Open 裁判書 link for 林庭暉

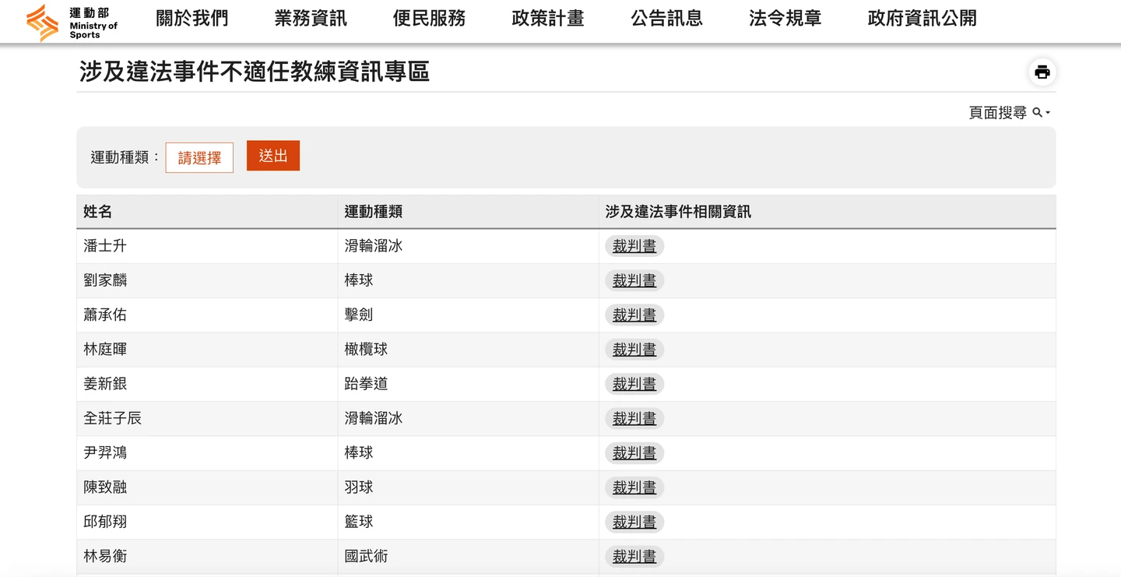coord(634,350)
